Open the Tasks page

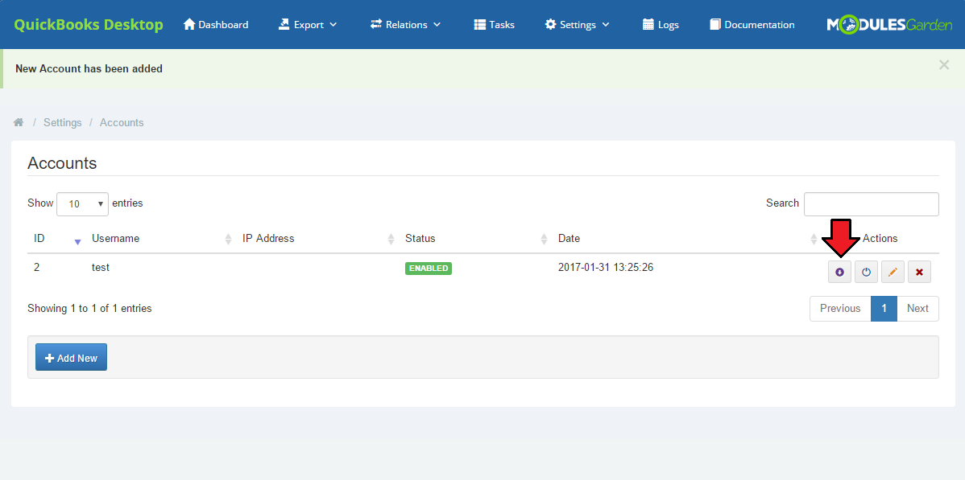point(495,25)
